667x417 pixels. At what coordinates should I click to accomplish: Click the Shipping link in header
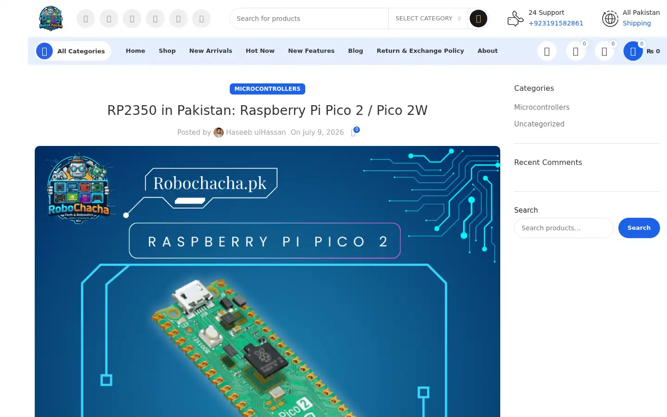tap(636, 23)
